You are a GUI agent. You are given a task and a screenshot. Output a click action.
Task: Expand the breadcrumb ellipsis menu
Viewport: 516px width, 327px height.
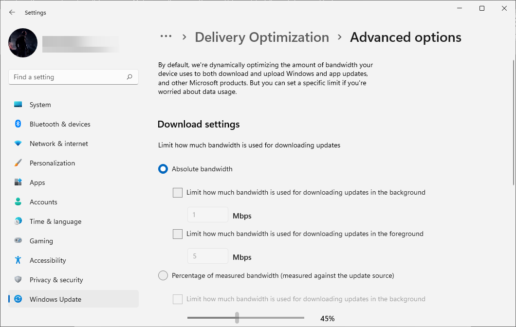pyautogui.click(x=166, y=36)
